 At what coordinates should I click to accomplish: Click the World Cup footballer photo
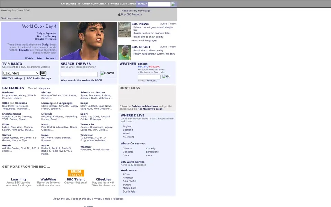(89, 41)
